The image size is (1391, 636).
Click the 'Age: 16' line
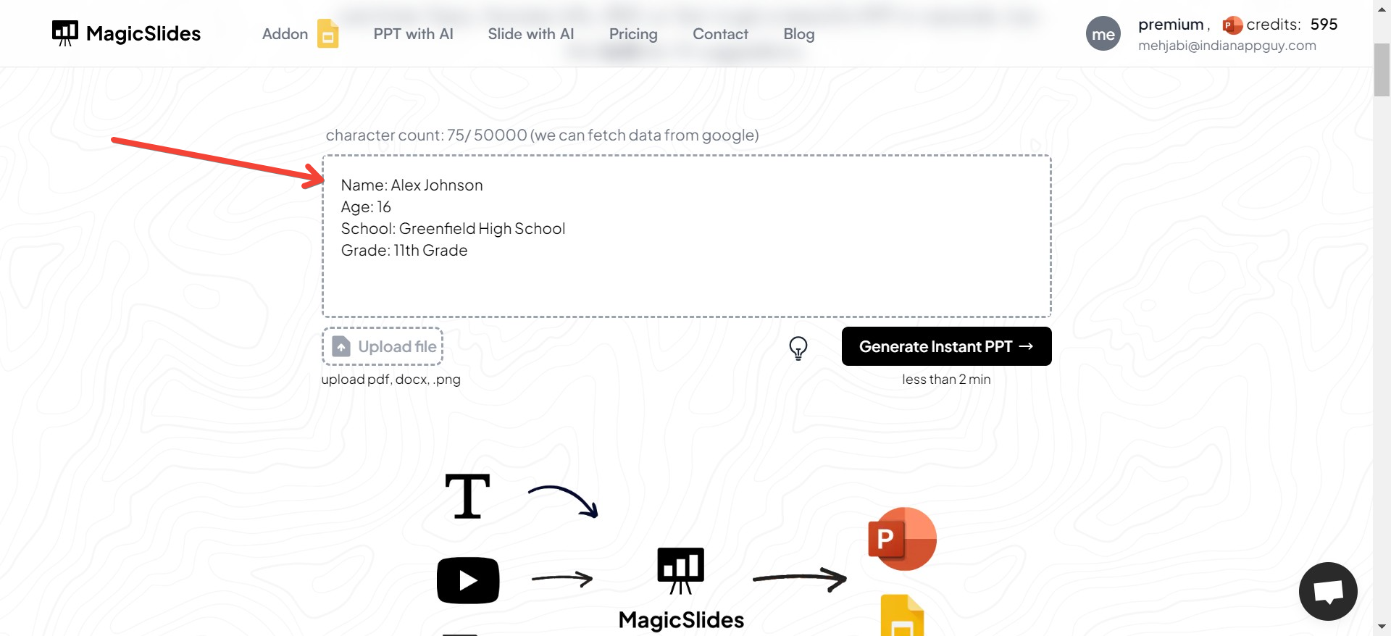[366, 207]
